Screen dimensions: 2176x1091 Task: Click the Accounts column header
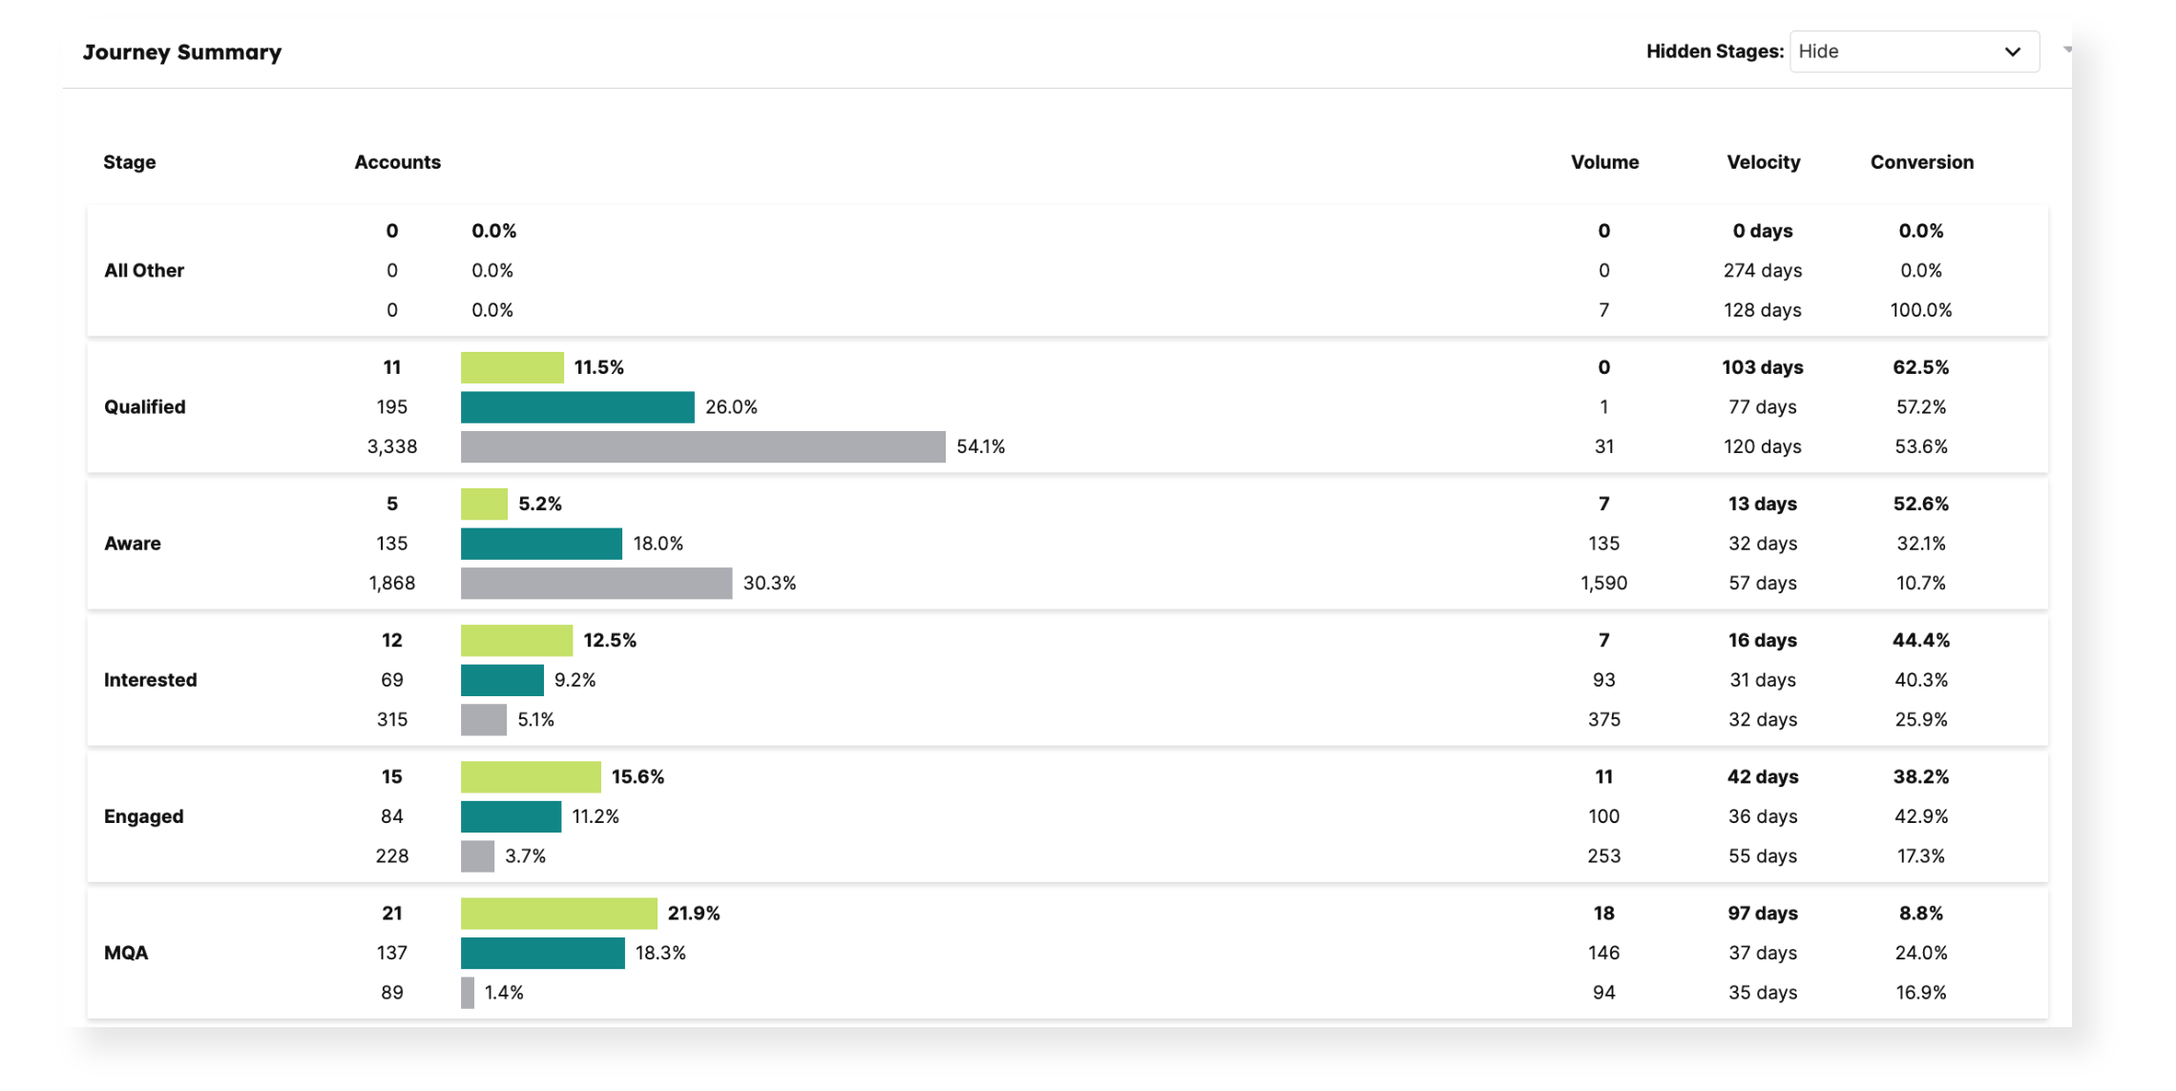[397, 162]
